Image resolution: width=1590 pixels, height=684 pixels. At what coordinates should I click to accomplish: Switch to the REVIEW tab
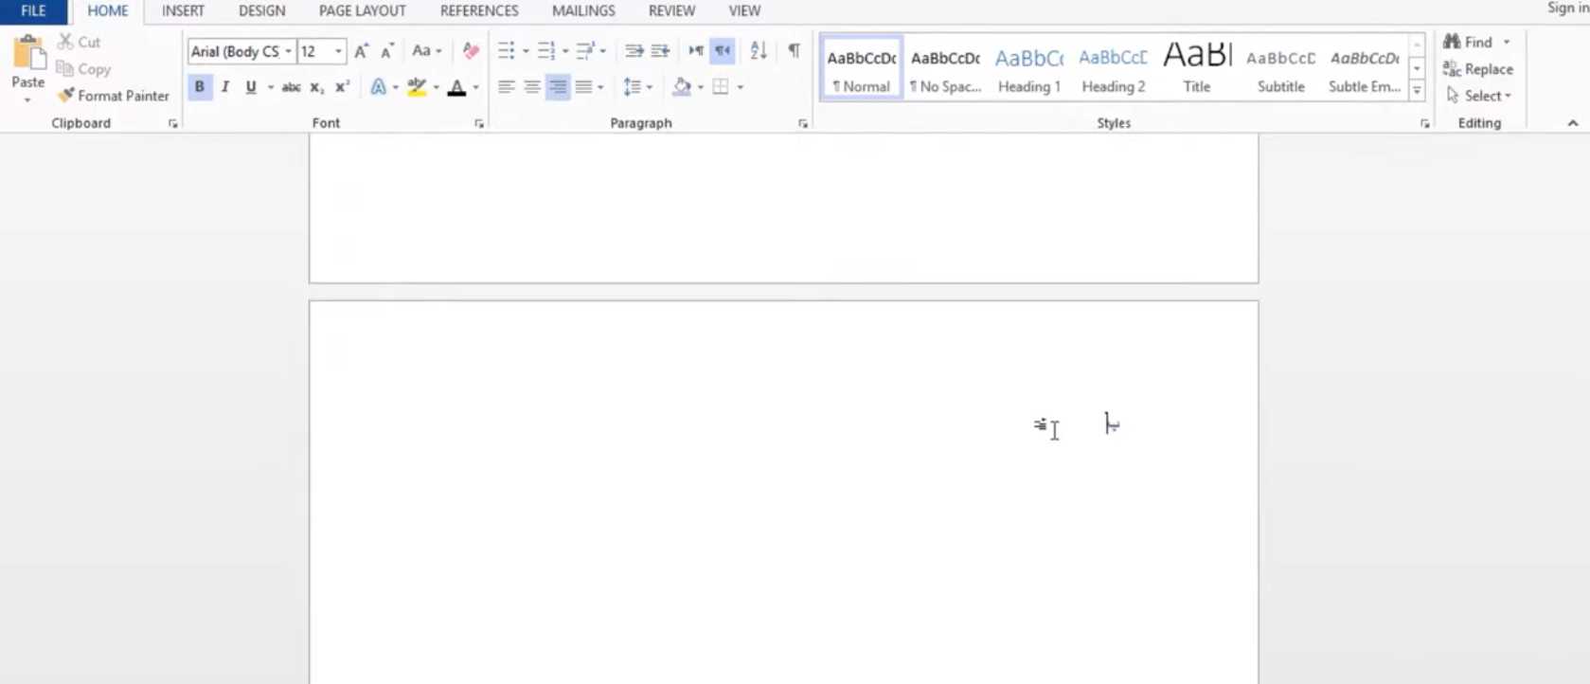(x=671, y=11)
